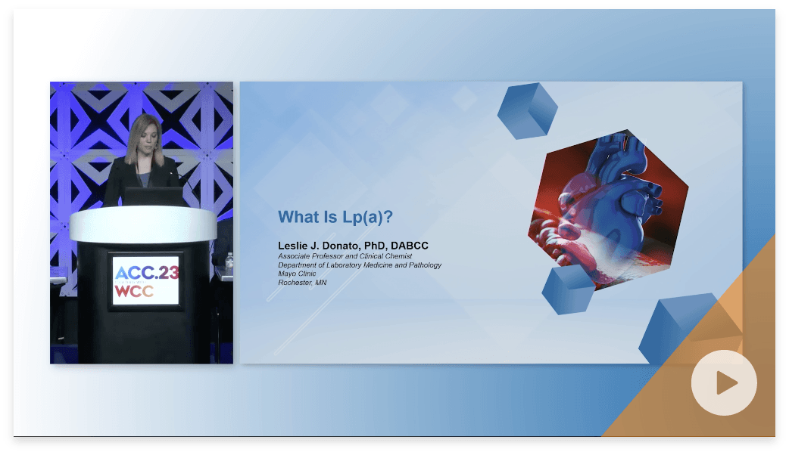Click the heart illustration in the hexagon

point(610,212)
